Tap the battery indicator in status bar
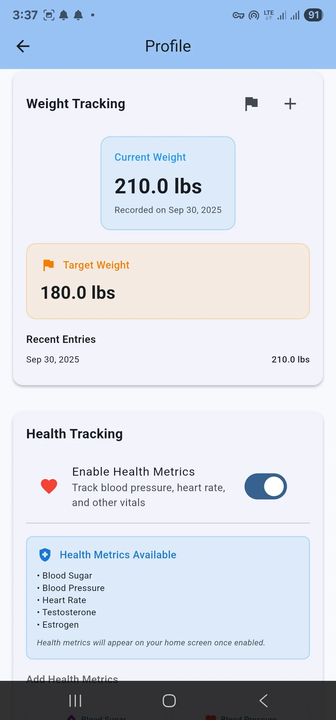 [x=314, y=15]
